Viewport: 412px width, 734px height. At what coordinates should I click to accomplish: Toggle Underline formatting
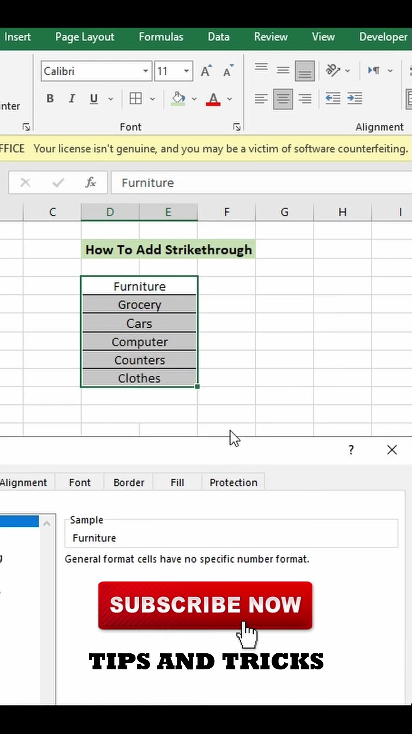(93, 99)
